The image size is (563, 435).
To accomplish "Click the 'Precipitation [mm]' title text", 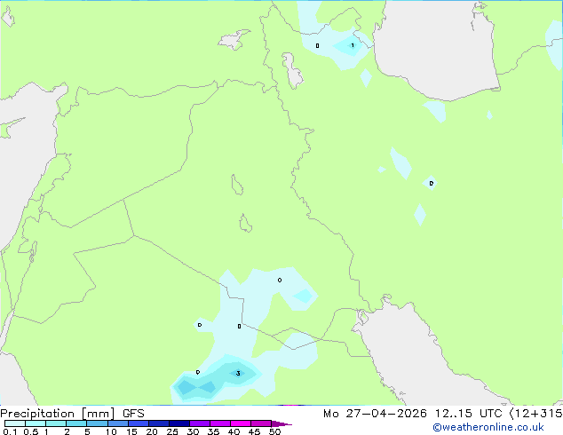I will point(58,414).
